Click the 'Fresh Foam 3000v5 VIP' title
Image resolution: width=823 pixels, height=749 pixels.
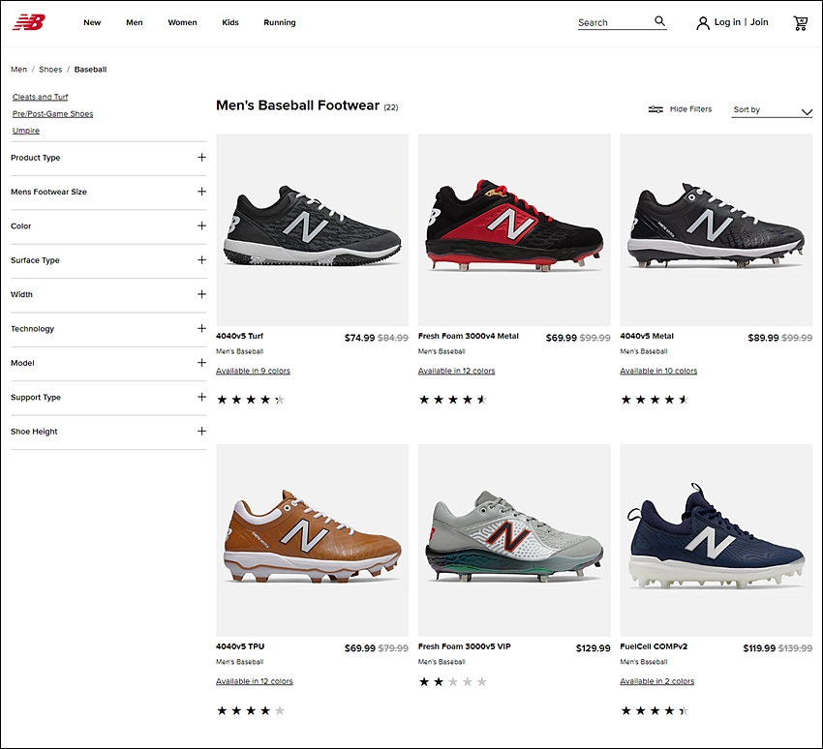point(464,646)
